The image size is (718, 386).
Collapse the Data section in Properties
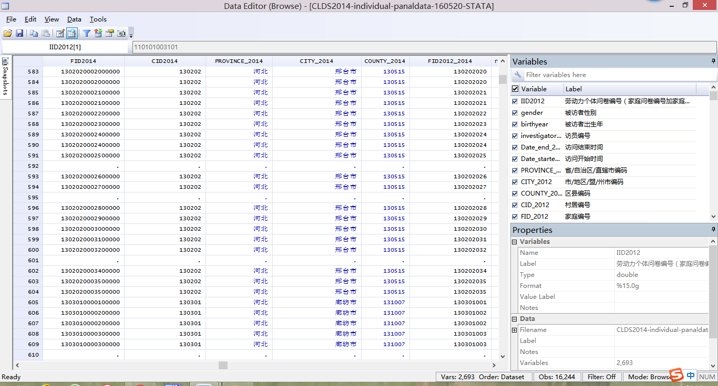click(514, 319)
